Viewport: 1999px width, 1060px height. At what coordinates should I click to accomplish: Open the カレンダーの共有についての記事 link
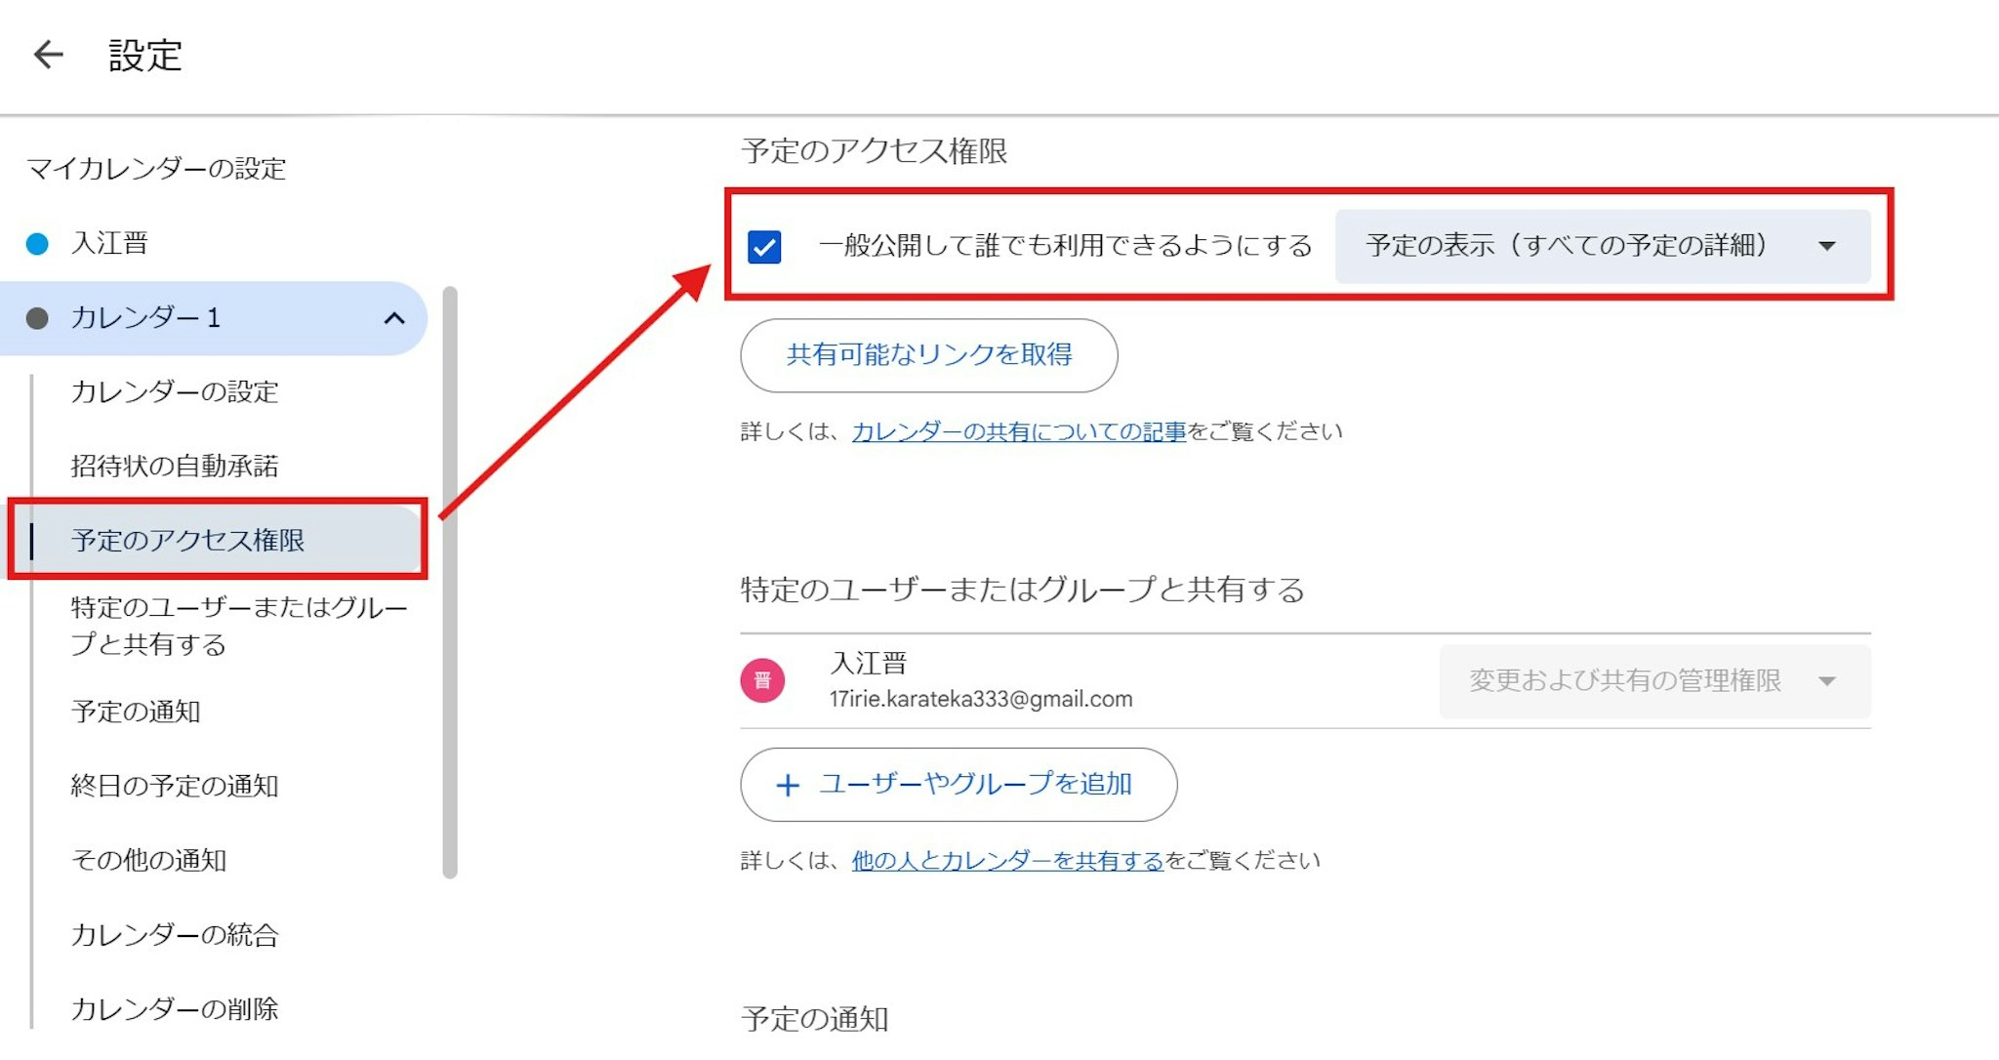point(1018,432)
